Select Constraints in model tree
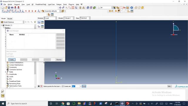 point(13,67)
